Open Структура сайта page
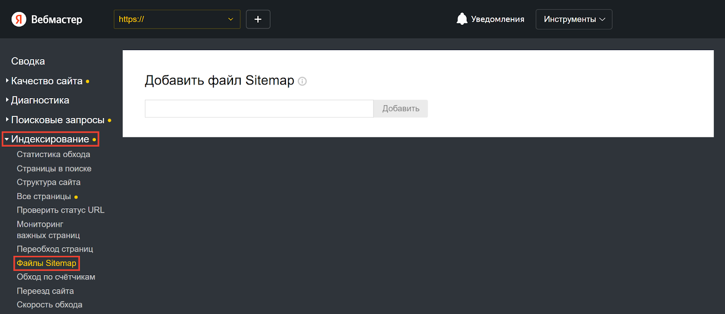This screenshot has height=314, width=725. (48, 183)
